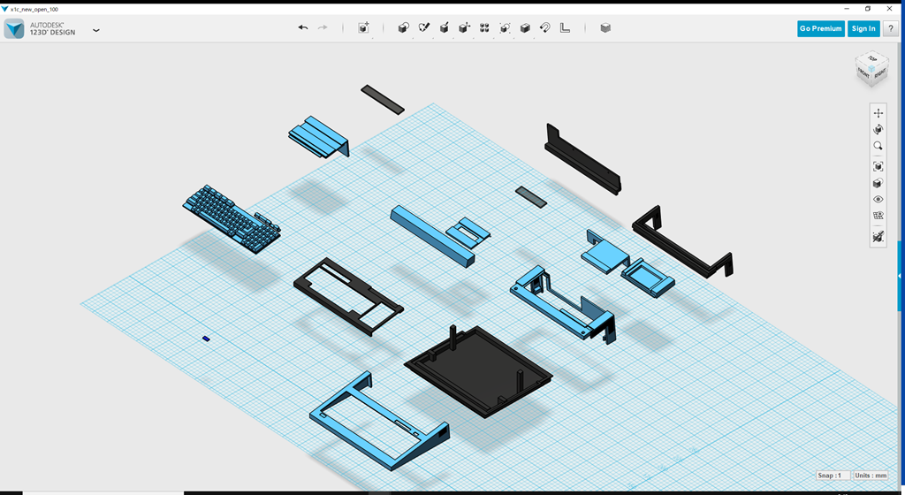Select the Zoom magnifier tool
The width and height of the screenshot is (905, 495).
(x=878, y=147)
